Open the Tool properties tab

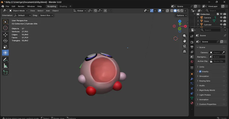click(x=192, y=36)
